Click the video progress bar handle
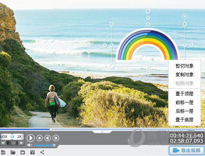This screenshot has height=156, width=205. 51,129
